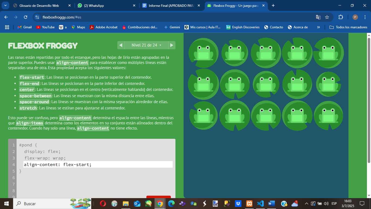Open the clock and date 16:03
Screen dimensions: 371x209
[x=348, y=204]
